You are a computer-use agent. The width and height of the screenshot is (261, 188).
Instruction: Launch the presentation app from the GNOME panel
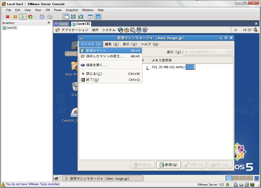pos(139,30)
